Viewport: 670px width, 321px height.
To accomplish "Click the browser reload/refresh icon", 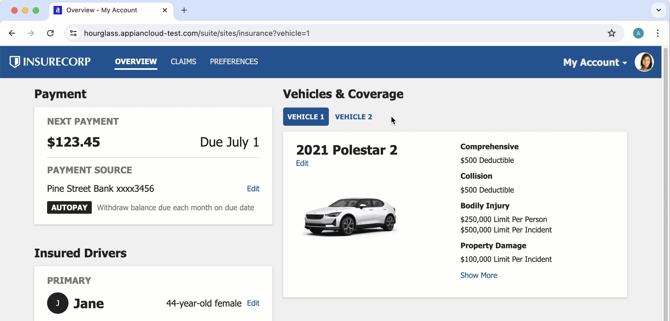I will coord(50,33).
